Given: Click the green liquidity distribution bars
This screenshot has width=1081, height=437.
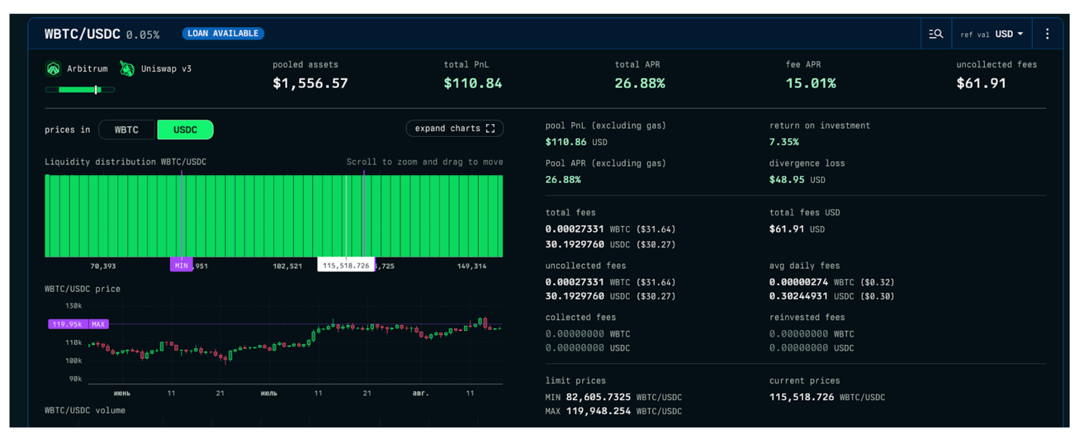Looking at the screenshot, I should pos(270,216).
